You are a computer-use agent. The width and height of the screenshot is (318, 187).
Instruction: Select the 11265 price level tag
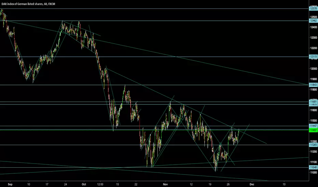[x=313, y=145]
